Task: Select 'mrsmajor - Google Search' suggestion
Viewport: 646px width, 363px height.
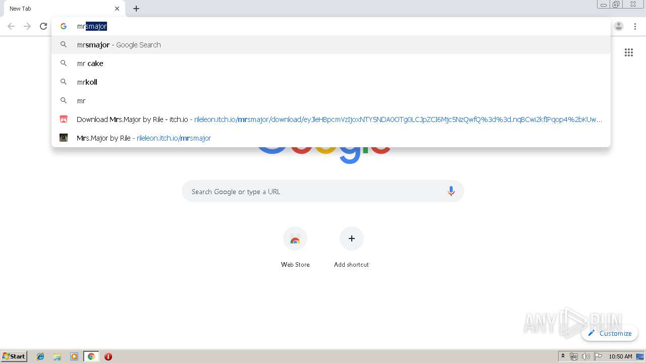Action: tap(331, 45)
